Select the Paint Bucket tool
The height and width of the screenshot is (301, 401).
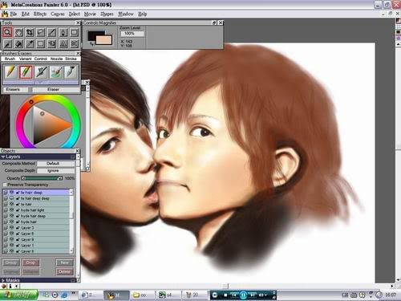pos(18,43)
